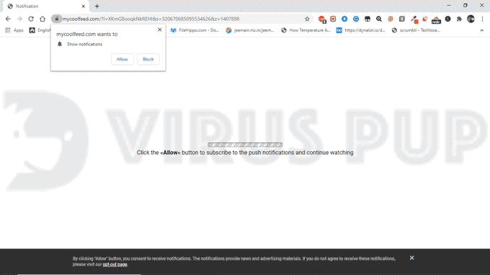490x275 pixels.
Task: Open the blue badge extension icon
Action: (x=356, y=19)
